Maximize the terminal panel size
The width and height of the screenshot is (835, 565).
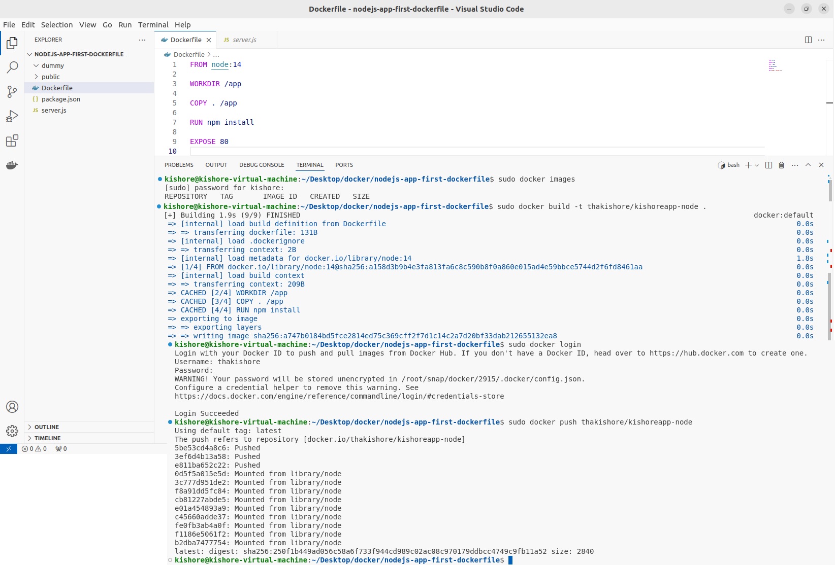pos(808,165)
